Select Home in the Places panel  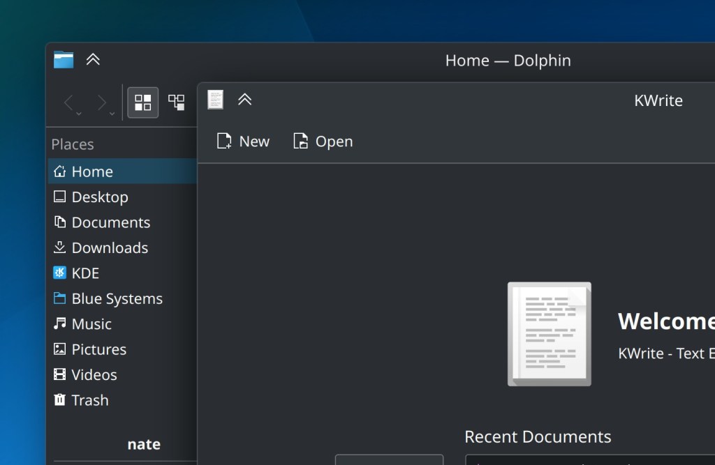92,171
